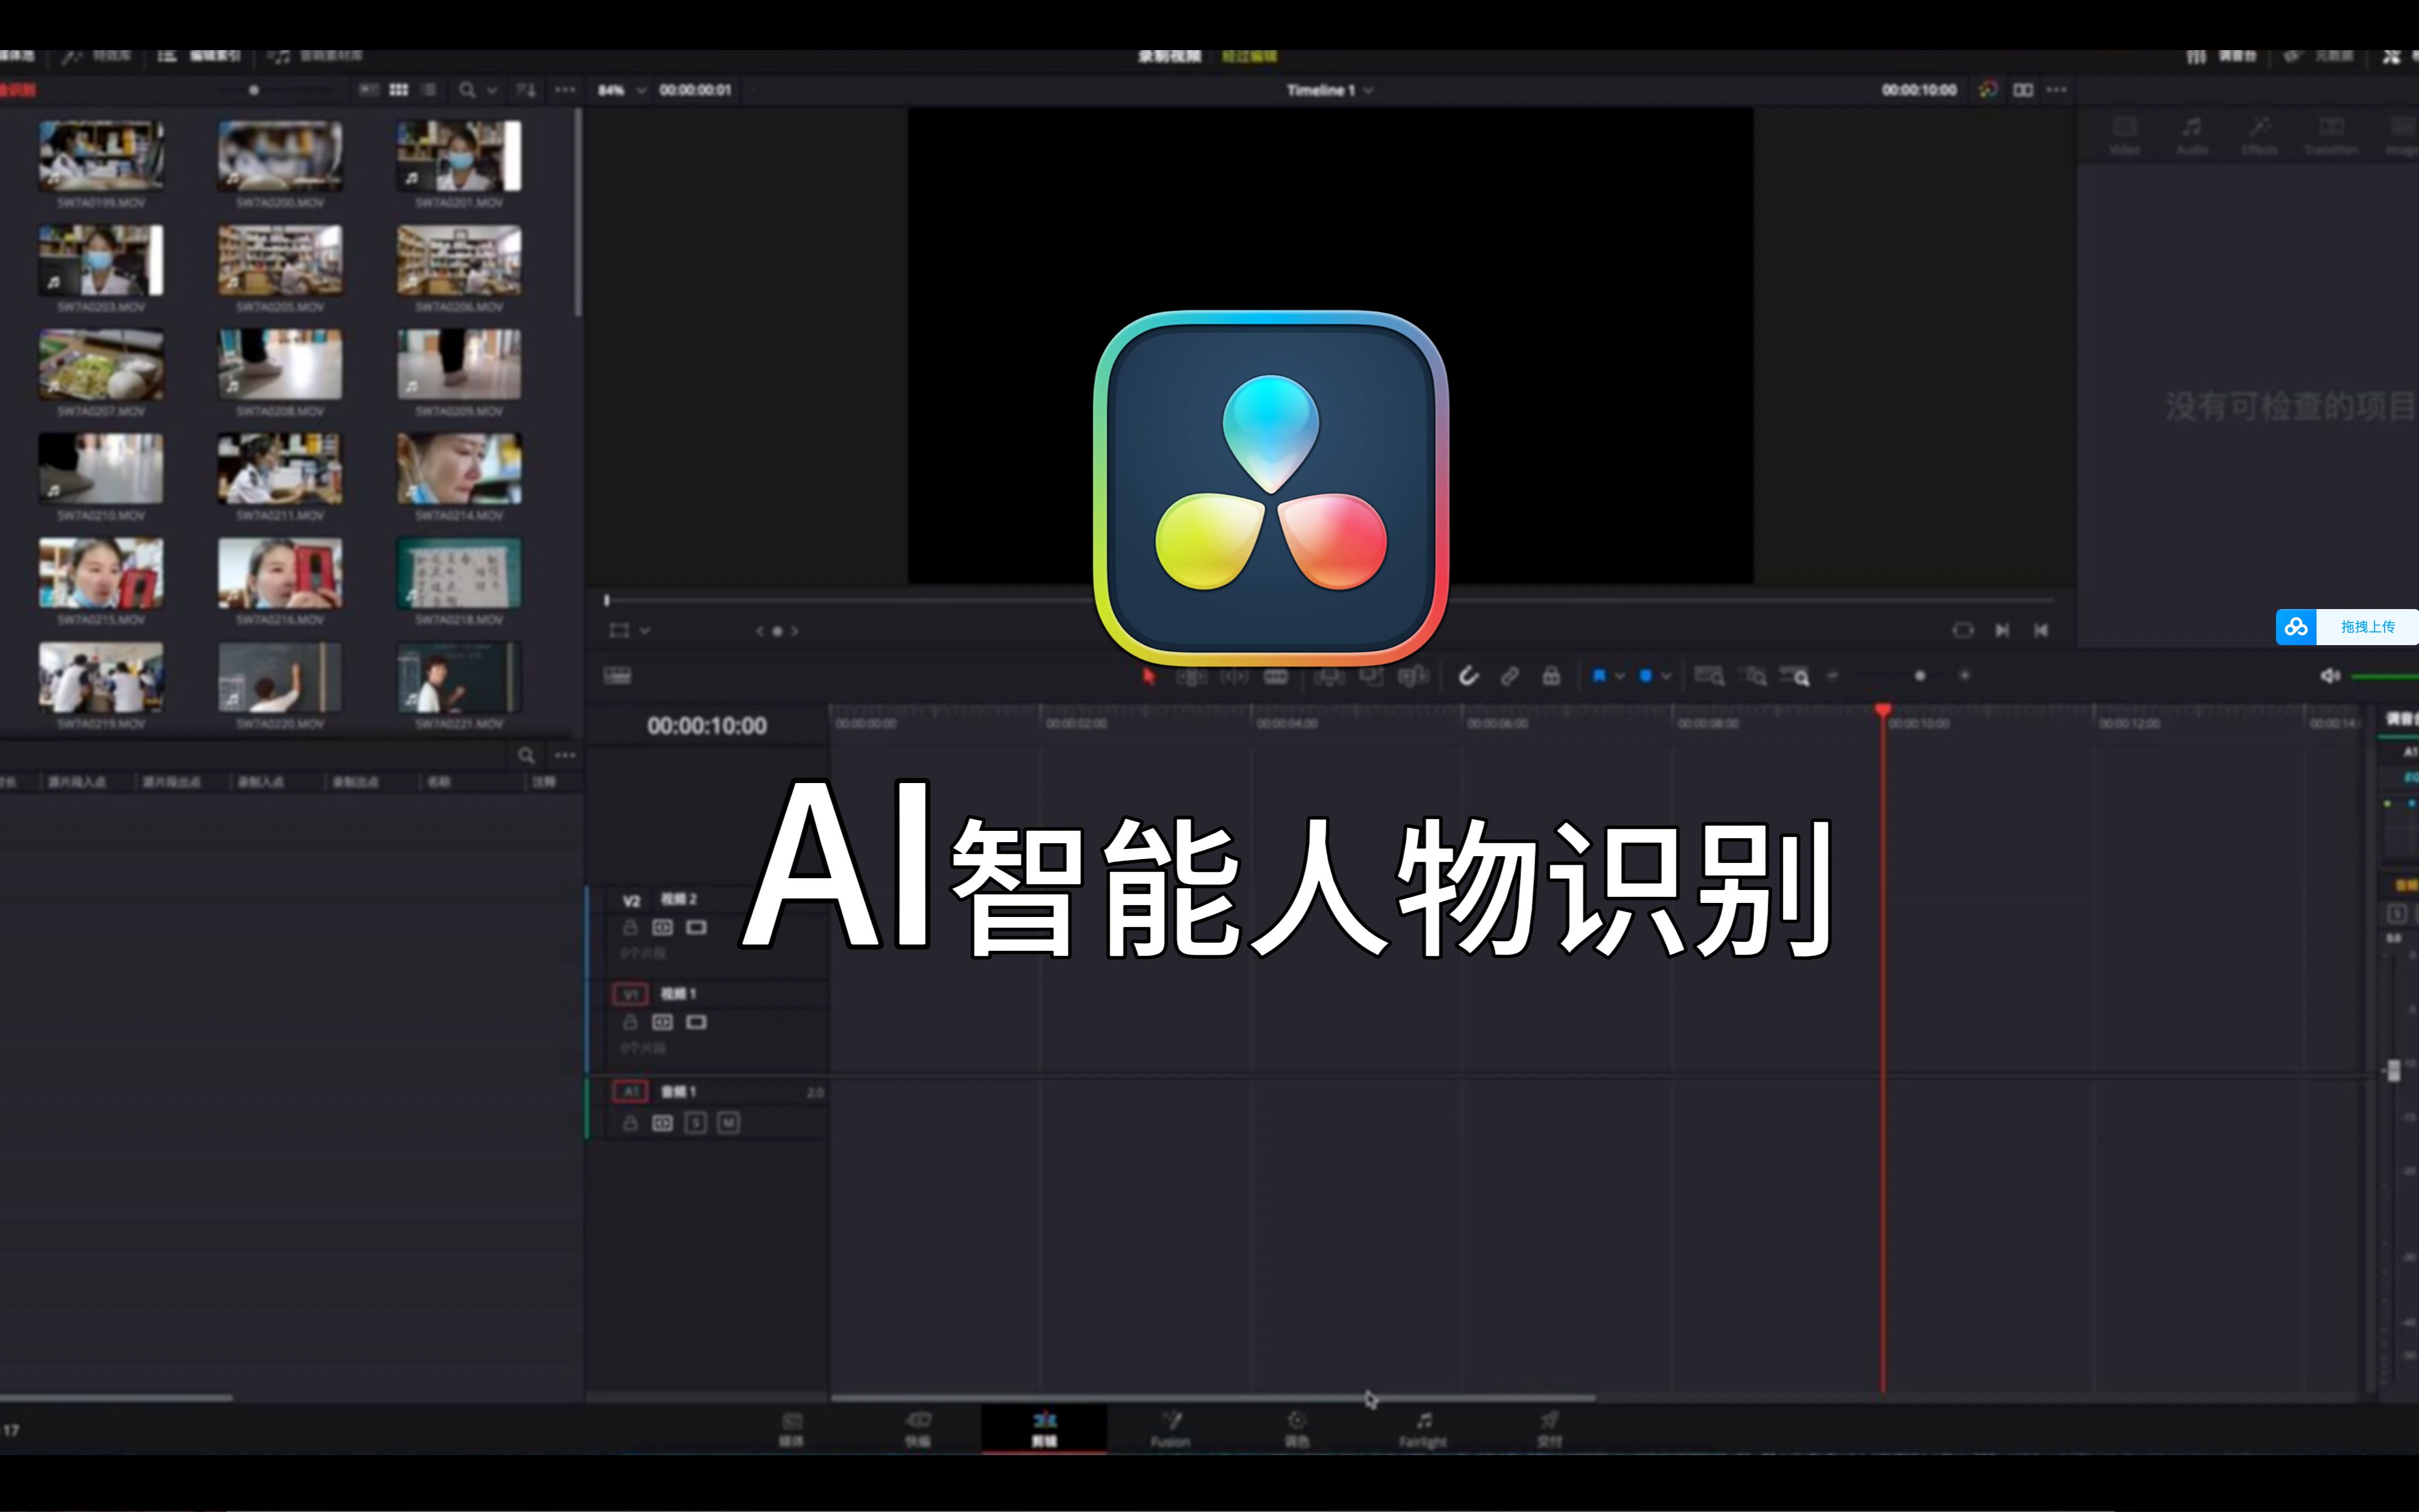Click the blue flag icon
This screenshot has width=2419, height=1512.
(1599, 677)
